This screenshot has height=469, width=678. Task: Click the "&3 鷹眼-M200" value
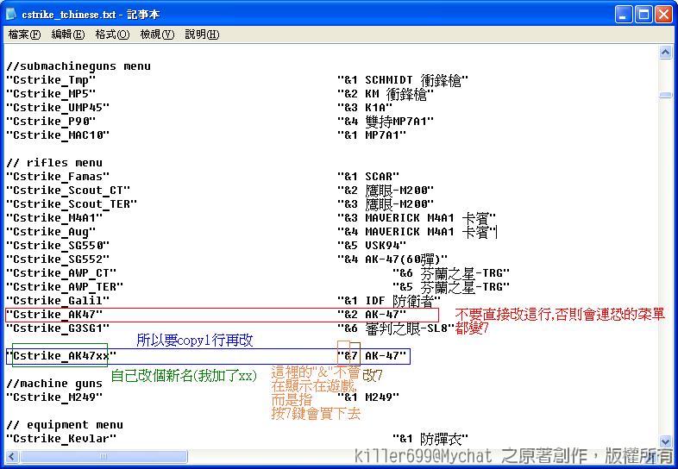click(386, 204)
